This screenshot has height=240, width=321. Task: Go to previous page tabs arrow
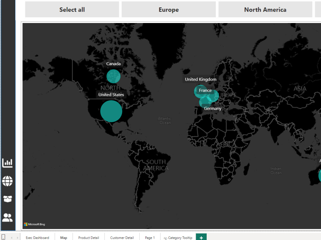pyautogui.click(x=12, y=238)
